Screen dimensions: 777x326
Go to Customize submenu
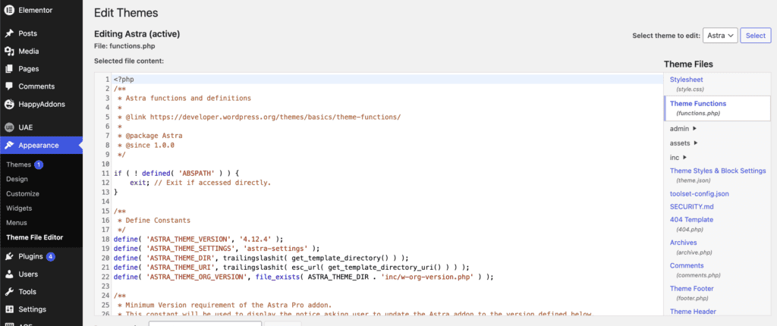[22, 194]
